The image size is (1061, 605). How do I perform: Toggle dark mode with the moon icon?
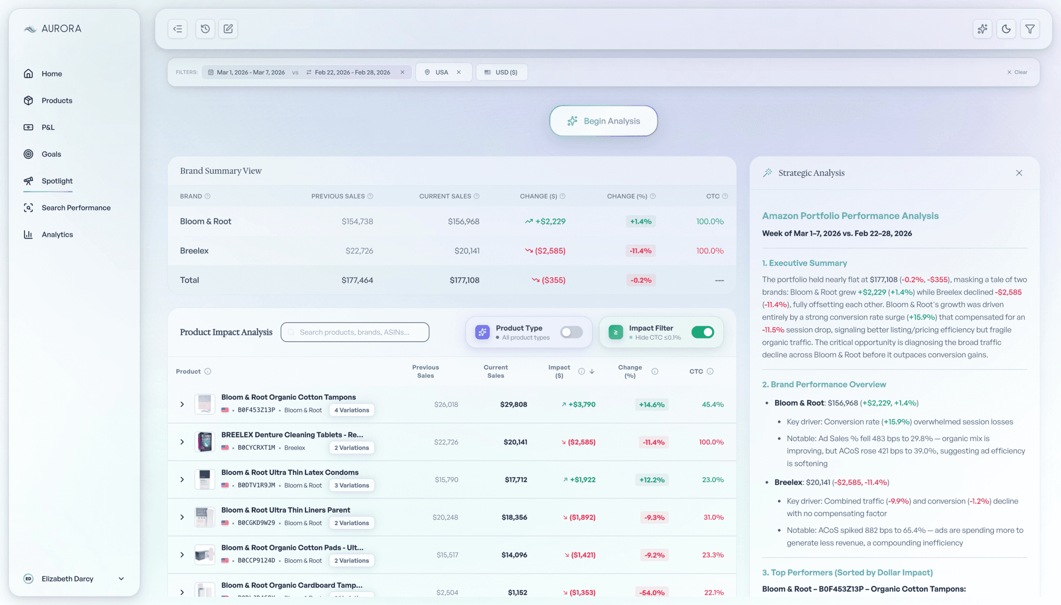pos(1006,29)
